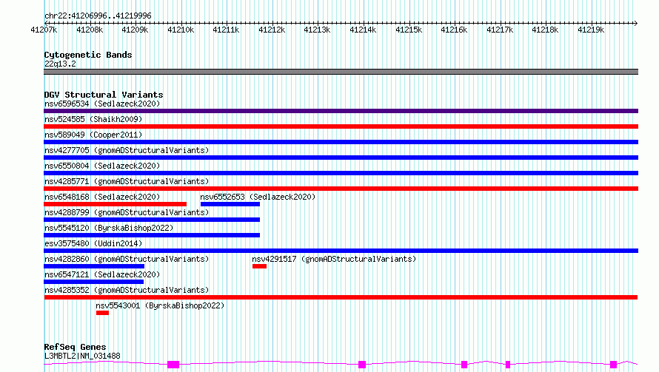The image size is (659, 372).
Task: Click the blue nsv4277705 variant bar
Action: coord(341,158)
